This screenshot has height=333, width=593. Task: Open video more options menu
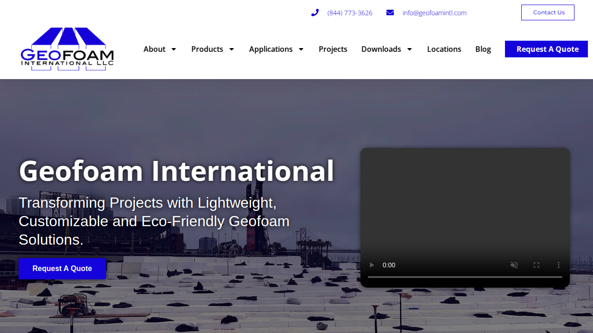click(x=559, y=265)
